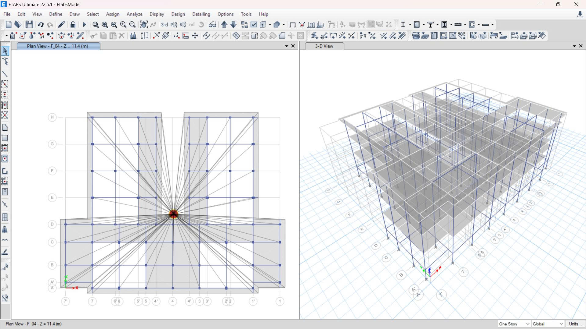The image size is (586, 329).
Task: Restore full view zoom
Action: pos(105,25)
